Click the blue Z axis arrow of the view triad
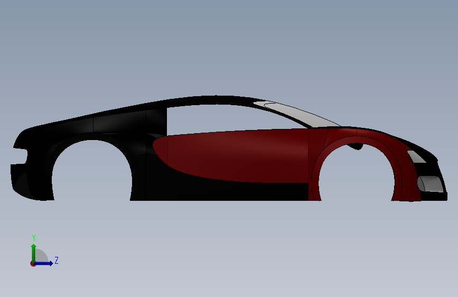458x297 pixels. coord(44,263)
